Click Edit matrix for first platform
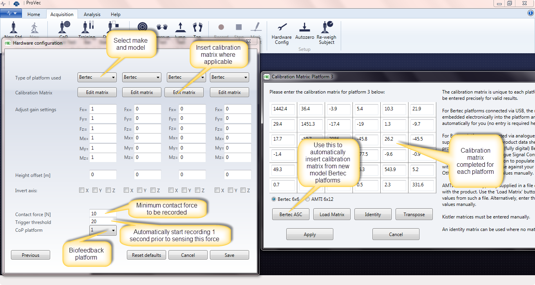This screenshot has height=285, width=535. coord(97,92)
